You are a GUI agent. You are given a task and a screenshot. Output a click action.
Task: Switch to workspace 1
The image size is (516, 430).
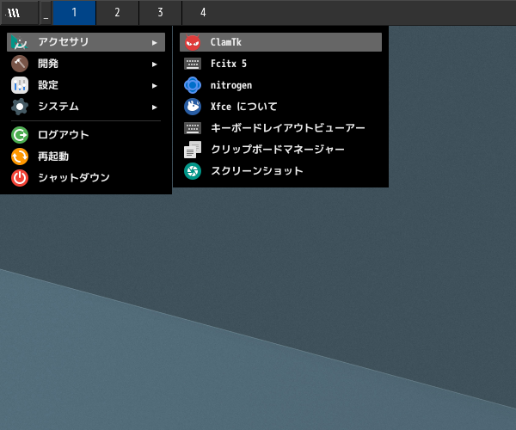point(74,13)
